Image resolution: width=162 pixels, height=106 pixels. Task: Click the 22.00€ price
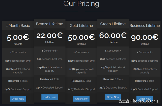point(50,36)
